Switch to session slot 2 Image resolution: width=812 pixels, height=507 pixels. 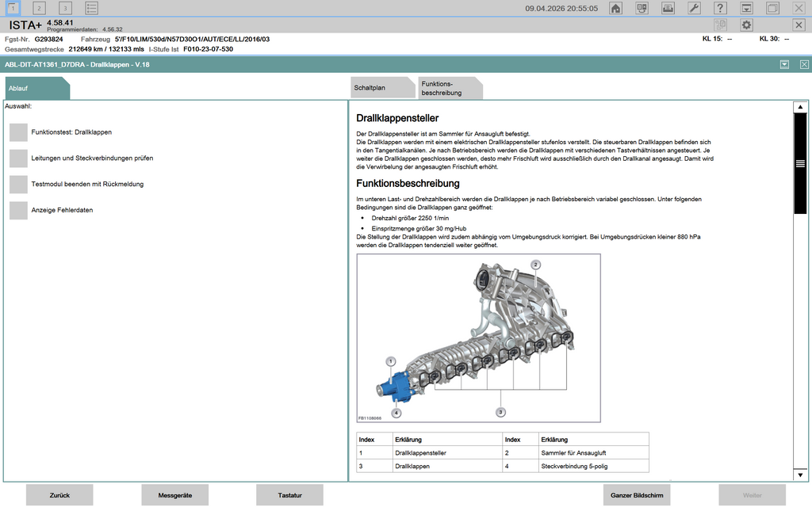[39, 8]
